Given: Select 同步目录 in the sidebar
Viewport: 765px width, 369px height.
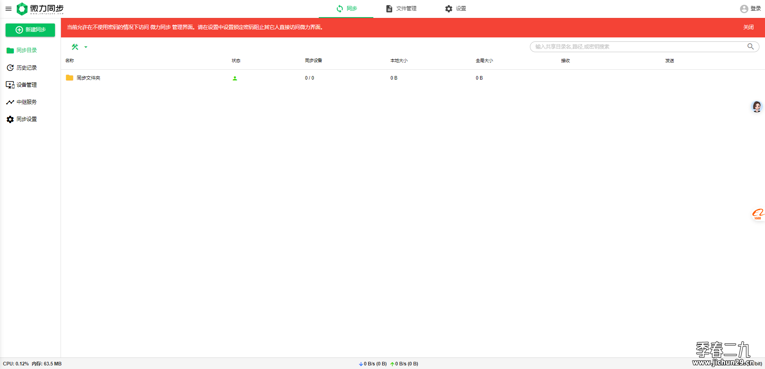Looking at the screenshot, I should pos(22,50).
